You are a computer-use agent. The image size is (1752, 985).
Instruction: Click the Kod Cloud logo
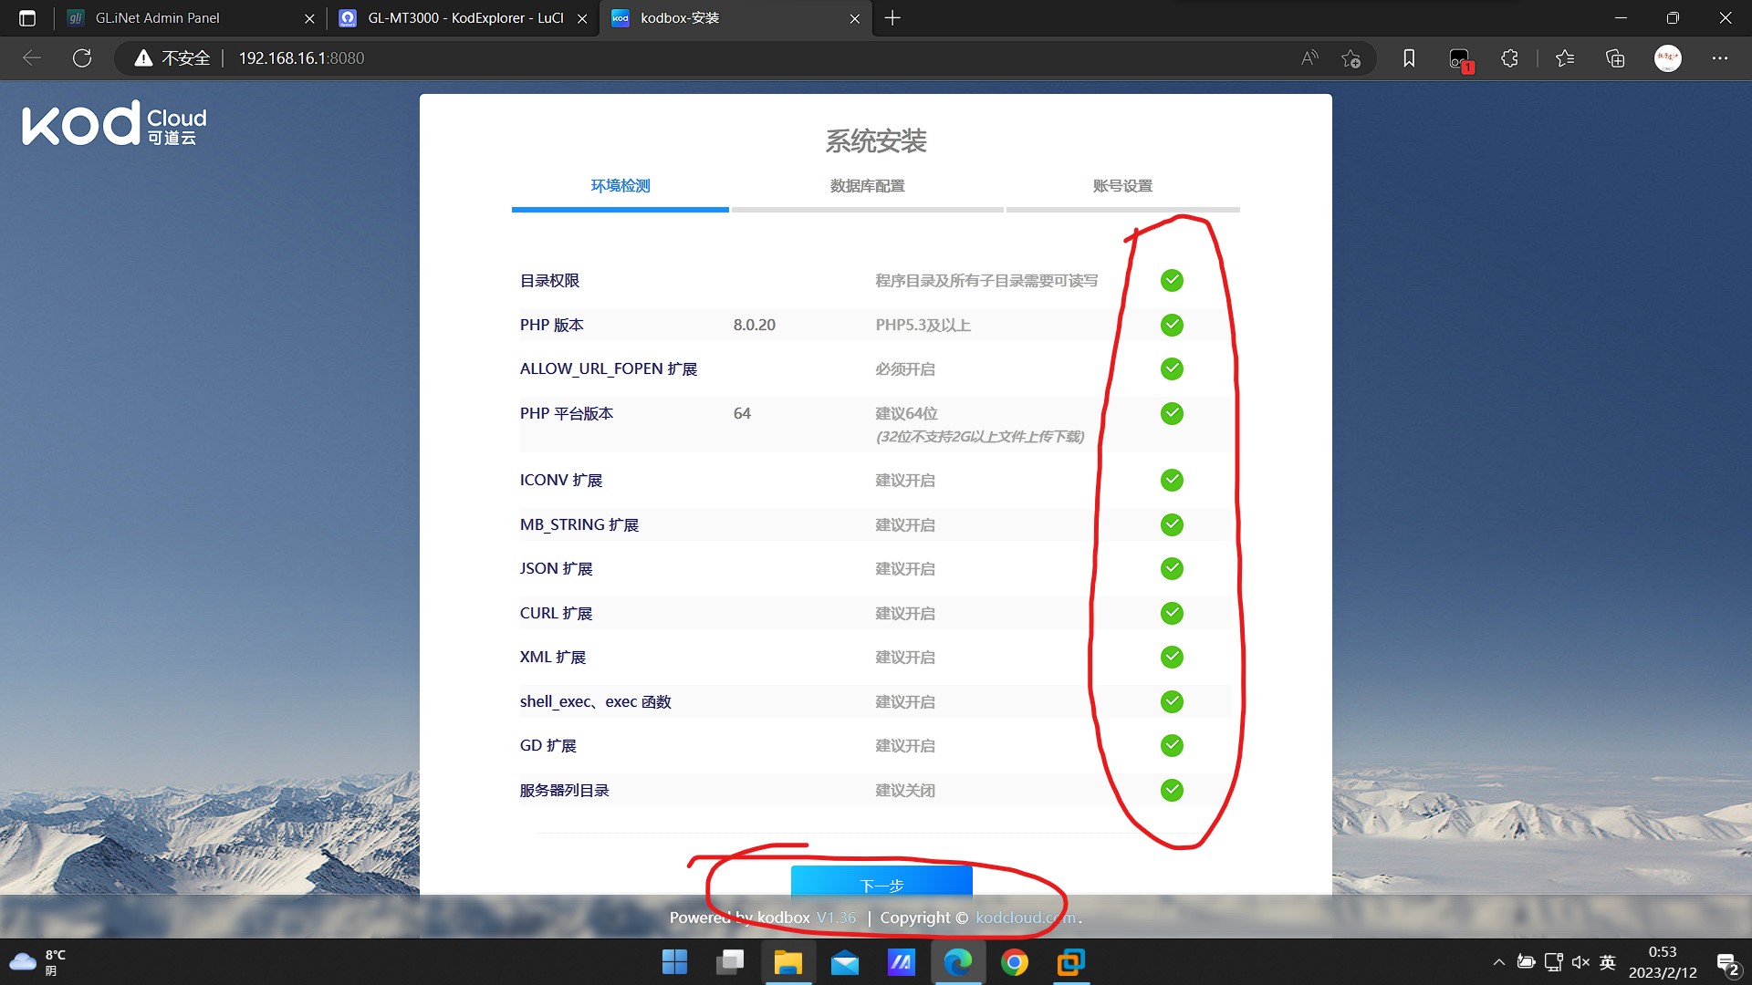(x=115, y=124)
